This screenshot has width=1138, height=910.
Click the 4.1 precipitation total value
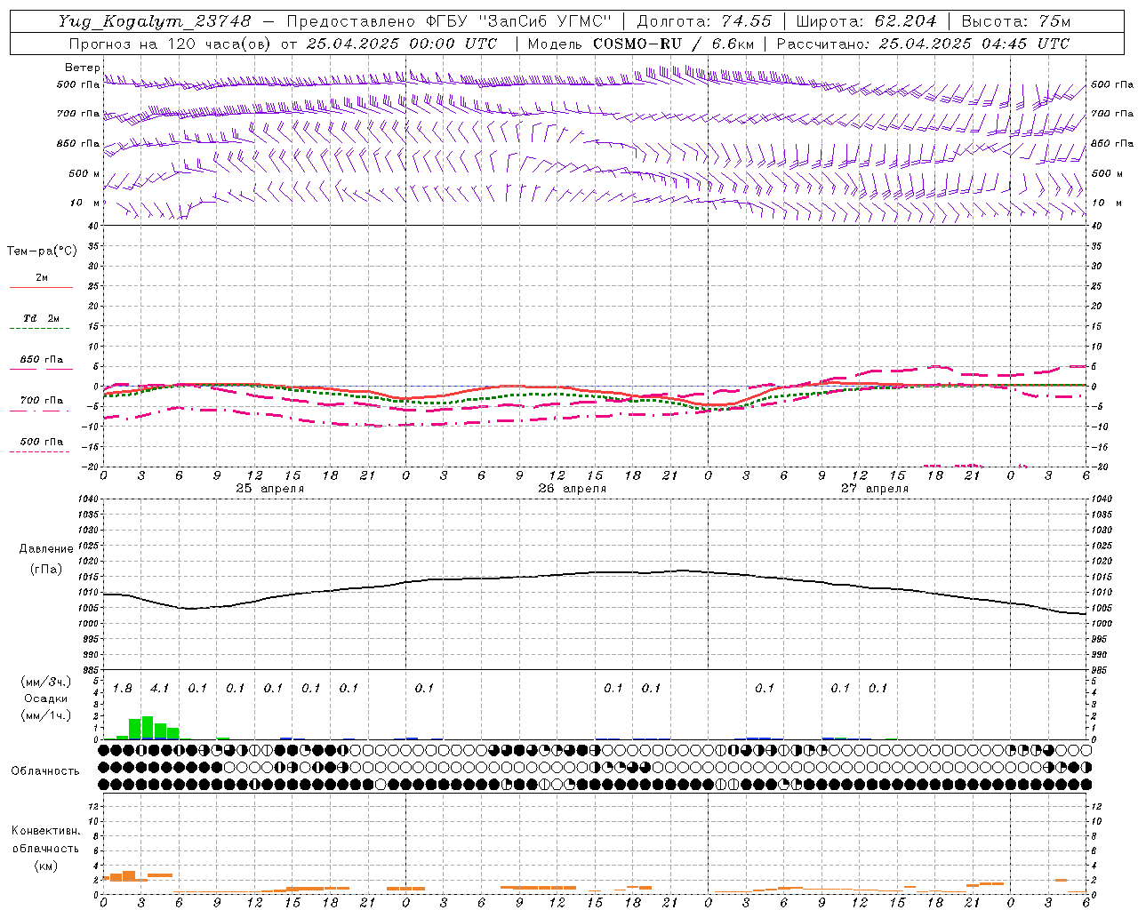(159, 689)
